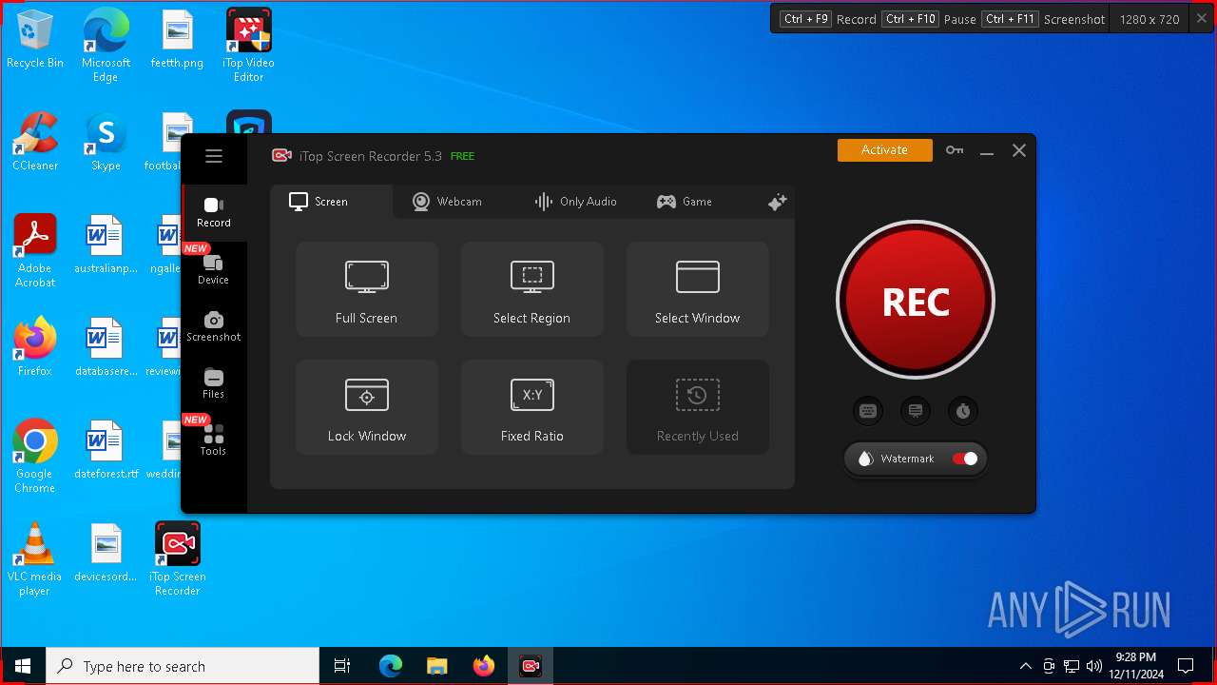Close the recording hotkey overlay bar
This screenshot has height=685, width=1217.
point(1201,18)
